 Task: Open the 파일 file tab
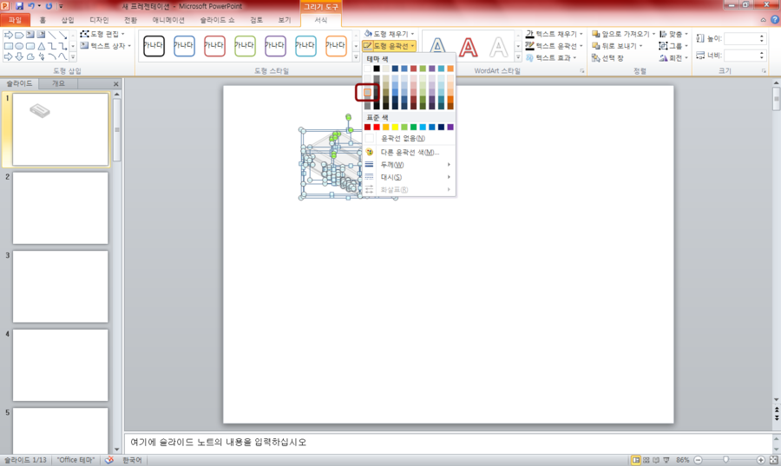(15, 20)
